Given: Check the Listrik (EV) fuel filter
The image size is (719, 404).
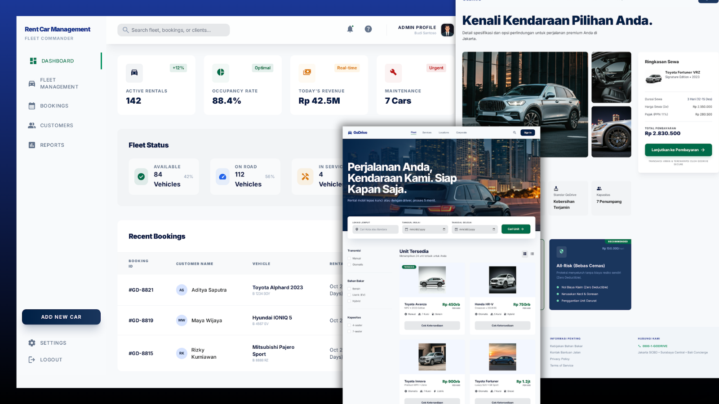Looking at the screenshot, I should click(349, 295).
